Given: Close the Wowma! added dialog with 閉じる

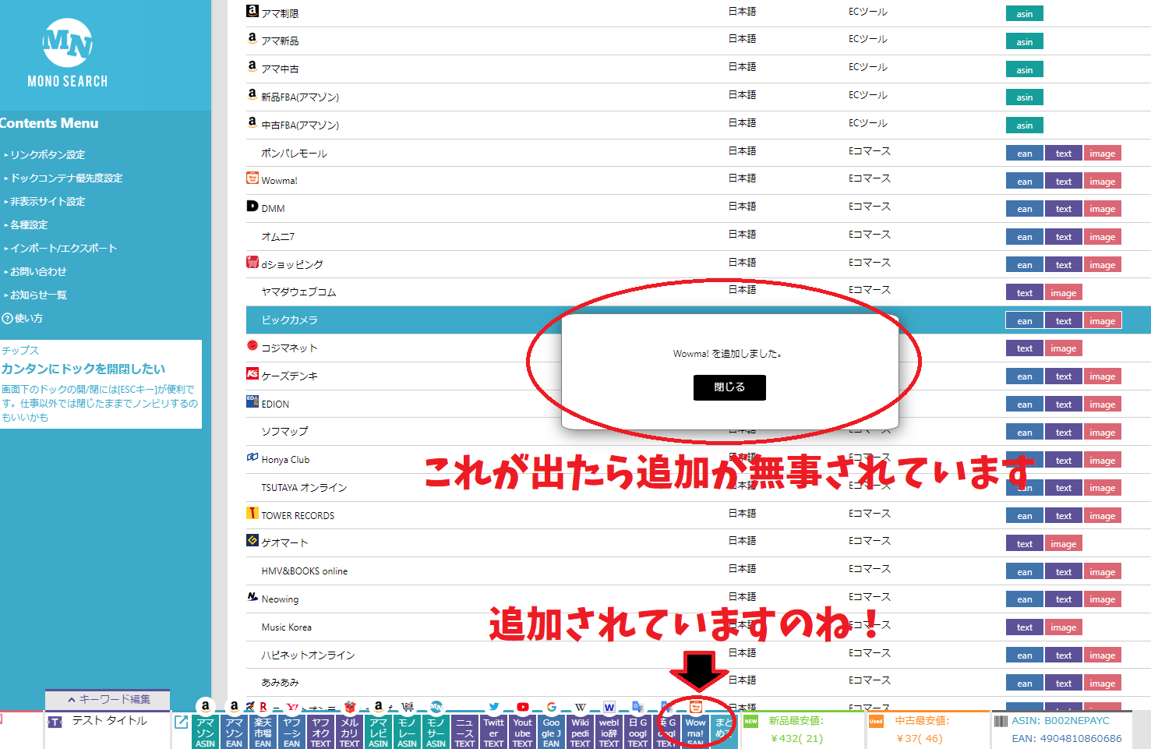Looking at the screenshot, I should click(729, 387).
